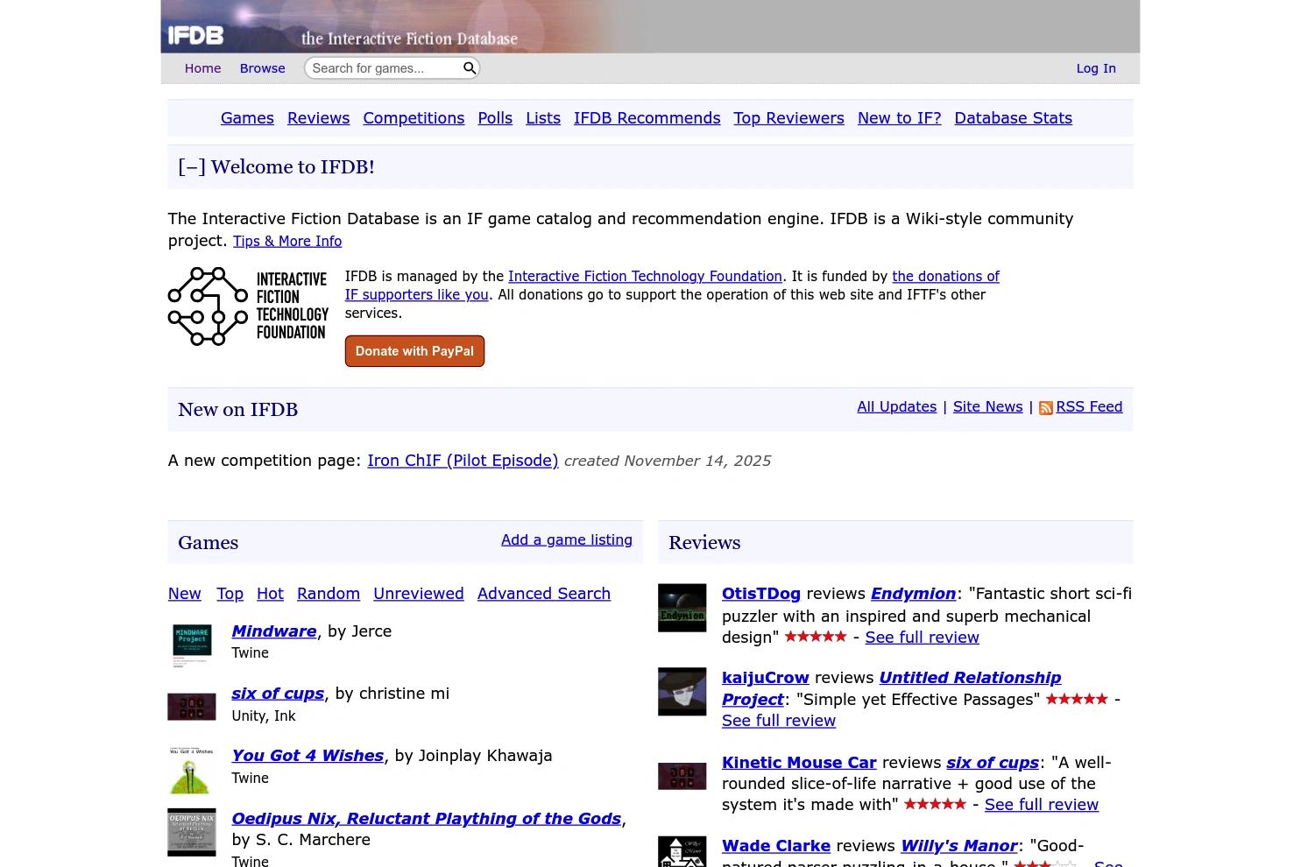Open the New to IF? link

[x=899, y=118]
